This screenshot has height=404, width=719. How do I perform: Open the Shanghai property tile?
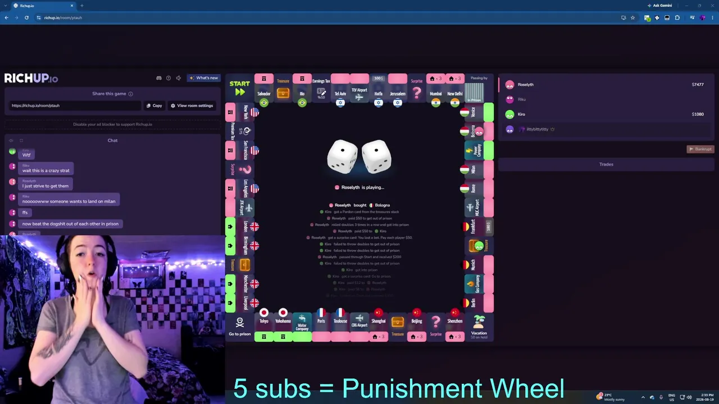378,325
